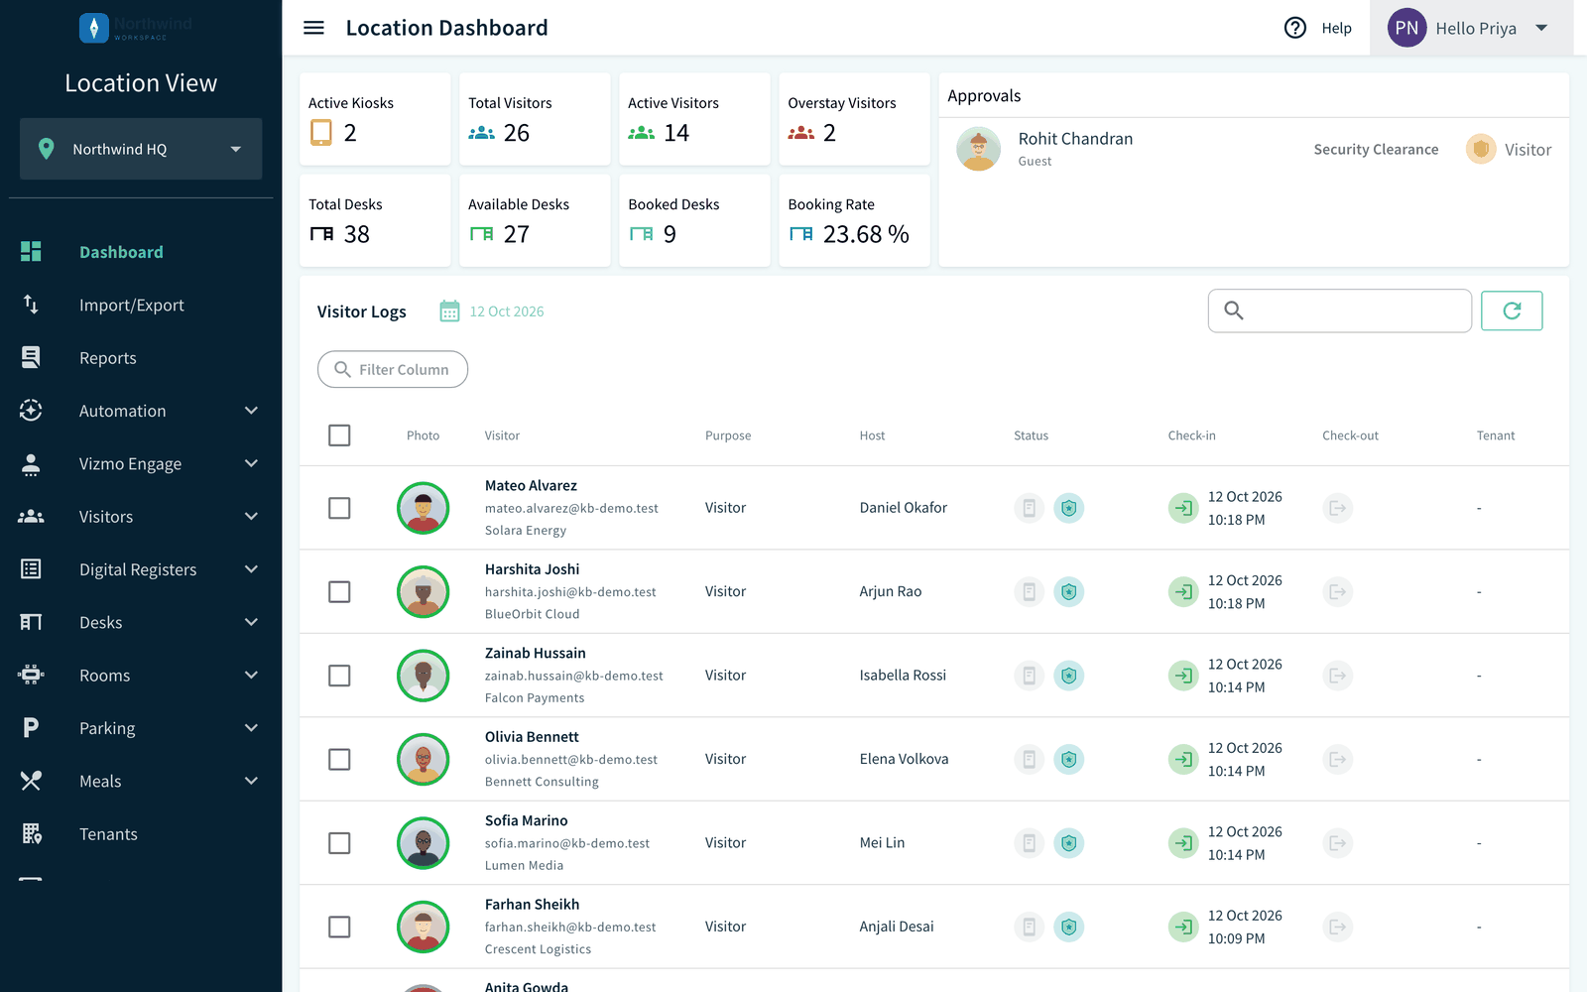Click check-in icon for Harshita Joshi
The image size is (1587, 992).
click(x=1183, y=592)
